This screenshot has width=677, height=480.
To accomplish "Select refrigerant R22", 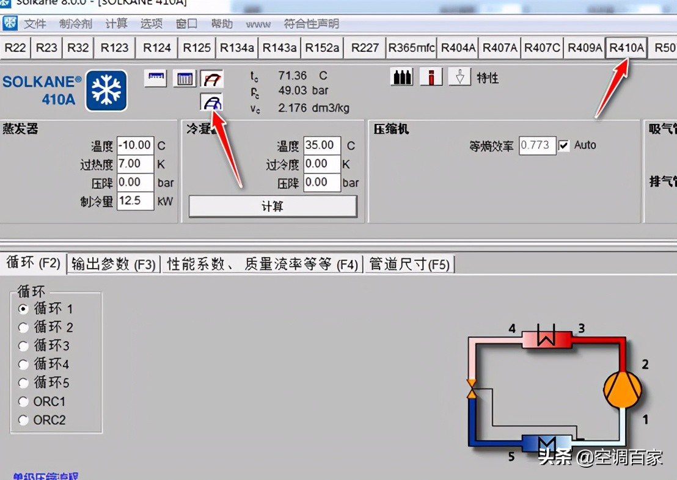I will click(x=15, y=48).
